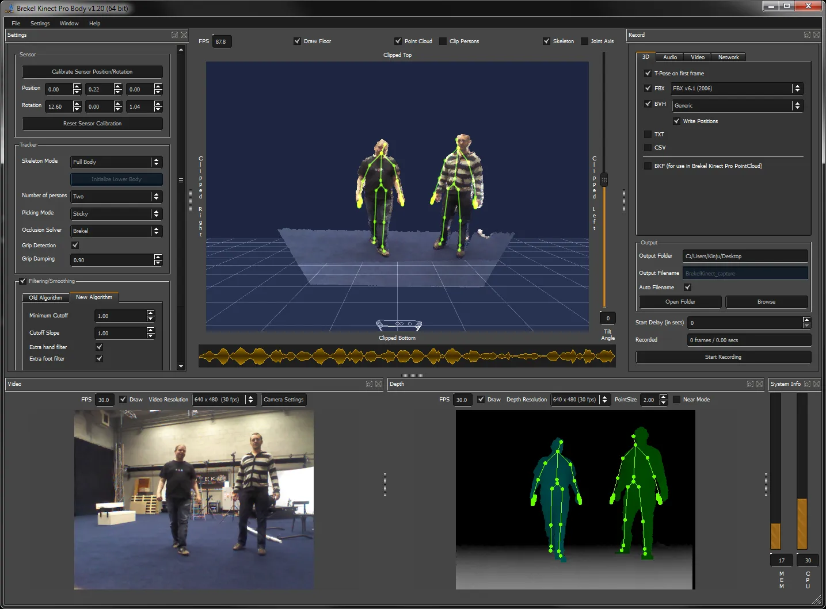The image size is (826, 609).
Task: Click the Open Folder button
Action: (680, 302)
